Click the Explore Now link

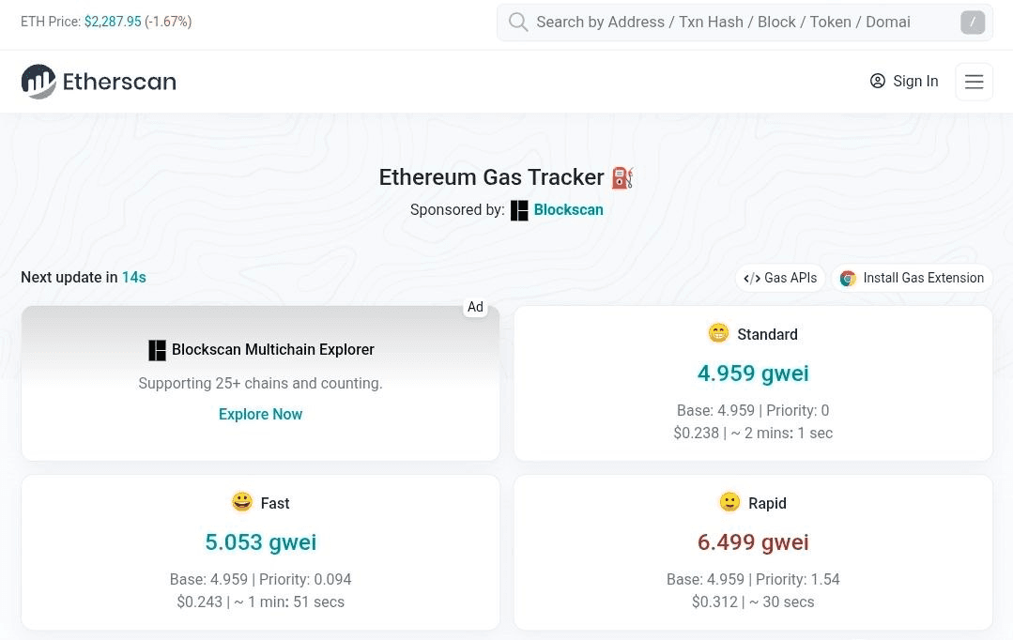(x=260, y=414)
